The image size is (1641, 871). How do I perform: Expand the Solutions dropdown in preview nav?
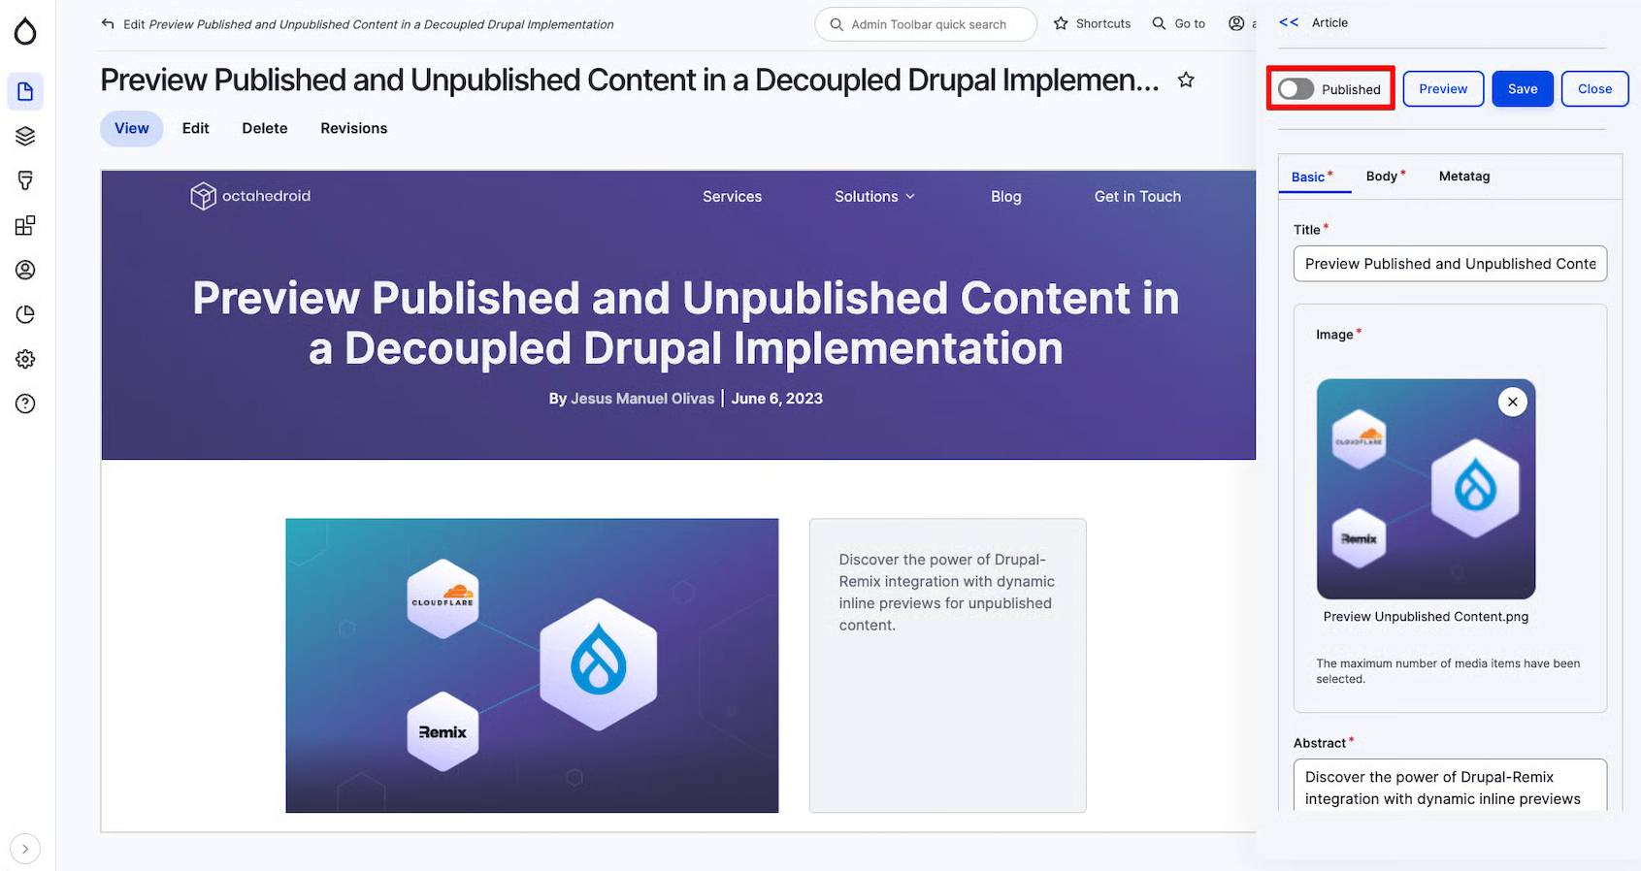tap(875, 197)
